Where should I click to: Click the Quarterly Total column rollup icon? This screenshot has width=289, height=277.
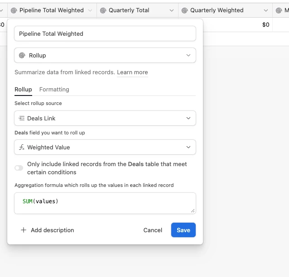pyautogui.click(x=103, y=10)
